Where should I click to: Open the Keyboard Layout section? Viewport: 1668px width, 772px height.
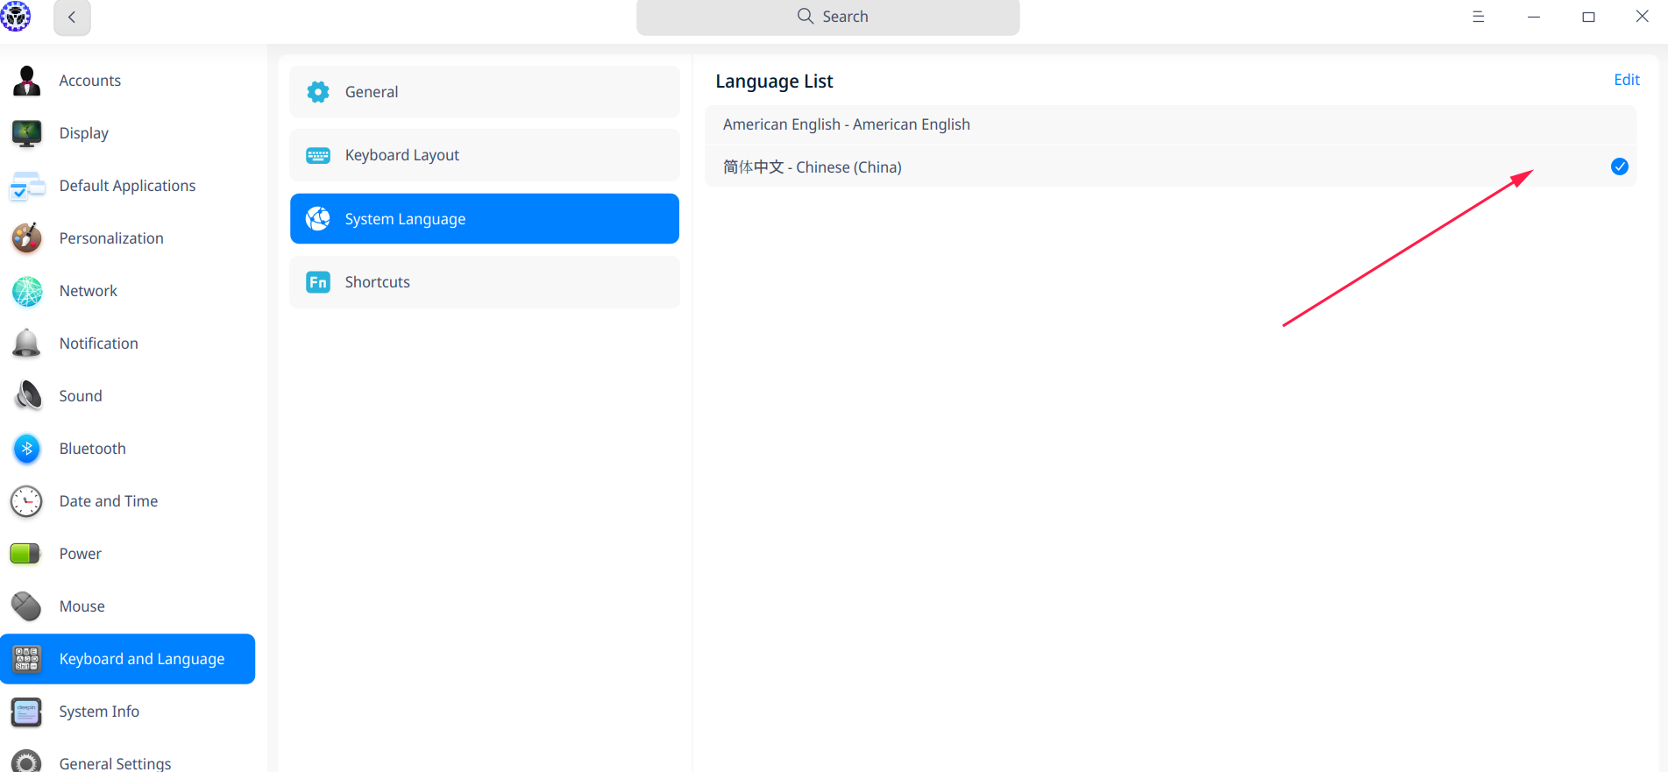coord(485,155)
